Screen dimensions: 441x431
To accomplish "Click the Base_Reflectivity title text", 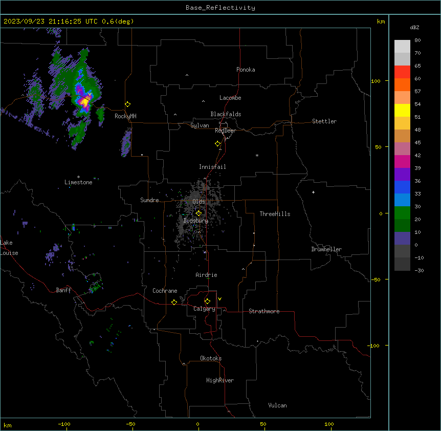I will click(x=220, y=8).
